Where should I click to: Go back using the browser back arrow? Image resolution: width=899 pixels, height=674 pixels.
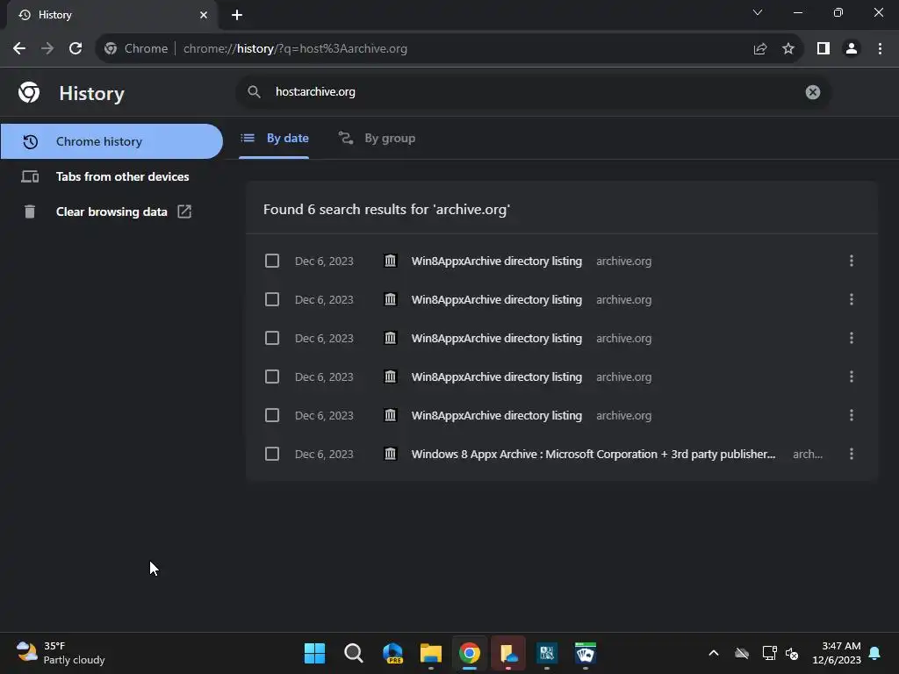pos(19,49)
